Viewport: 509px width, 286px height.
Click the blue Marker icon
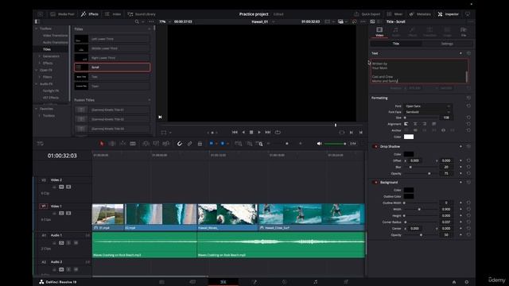click(x=223, y=143)
